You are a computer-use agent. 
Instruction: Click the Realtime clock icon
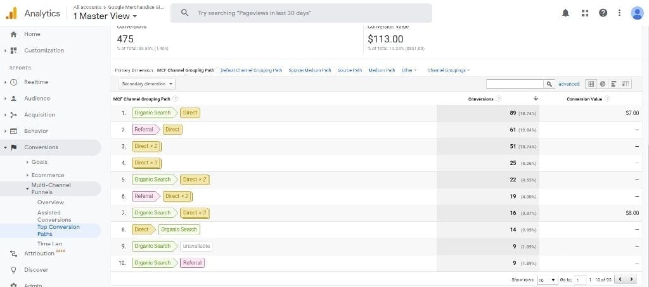point(14,82)
